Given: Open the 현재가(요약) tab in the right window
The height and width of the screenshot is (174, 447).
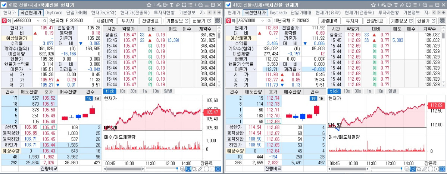Looking at the screenshot, I should click(x=328, y=13).
